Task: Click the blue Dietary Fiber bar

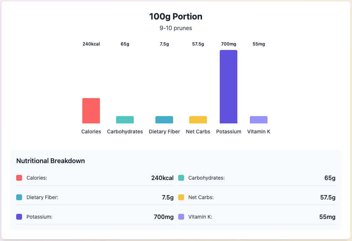Action: click(x=164, y=120)
